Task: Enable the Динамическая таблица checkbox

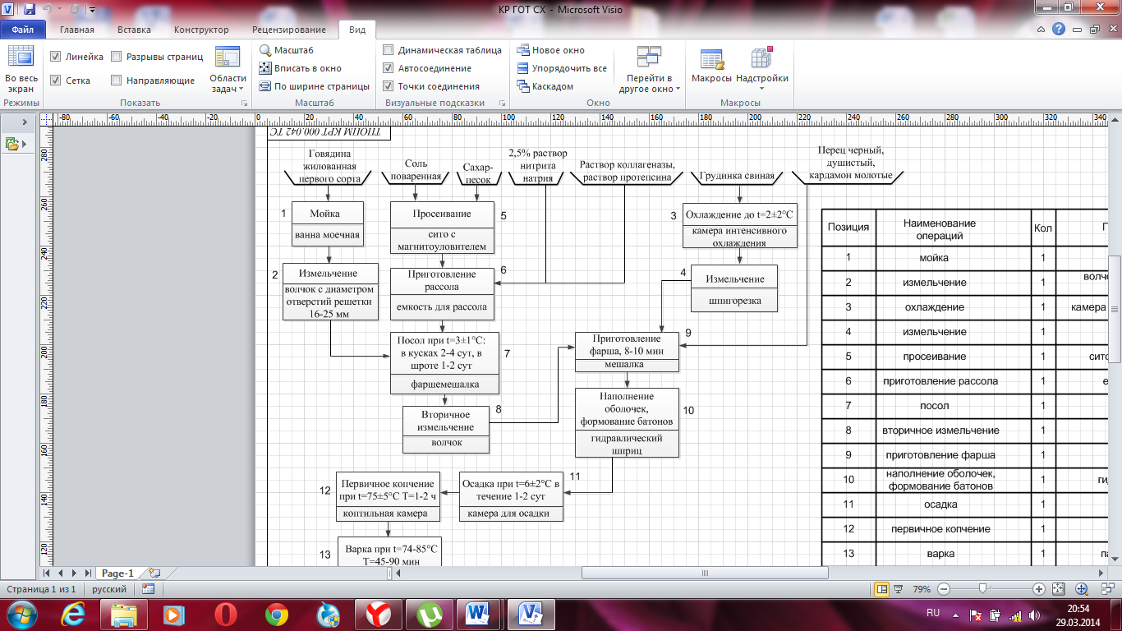Action: pos(389,50)
